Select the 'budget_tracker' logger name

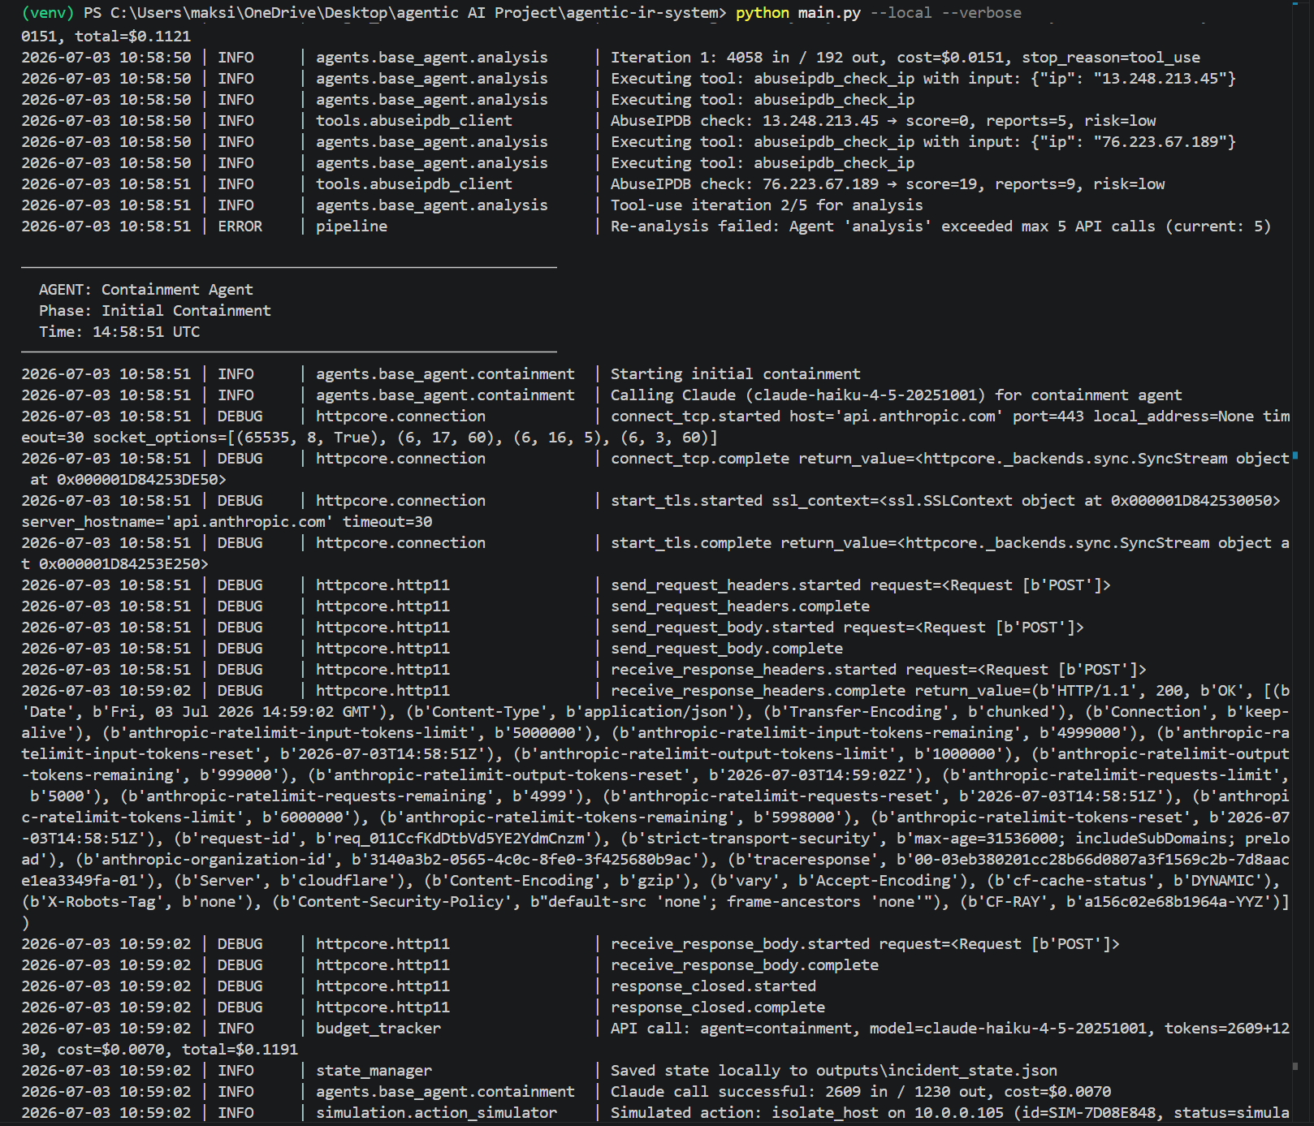click(378, 1028)
